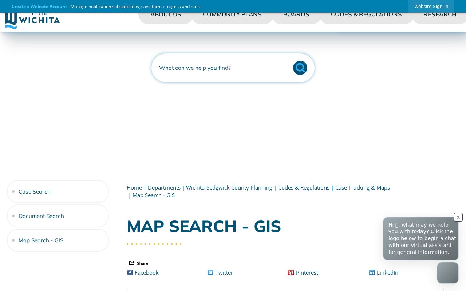Open the Community Plans menu

pos(232,15)
